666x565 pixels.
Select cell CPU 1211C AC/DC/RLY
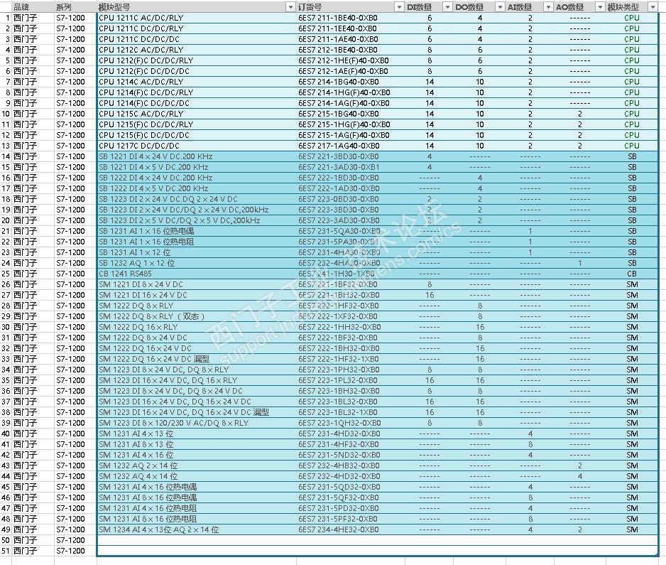point(197,18)
